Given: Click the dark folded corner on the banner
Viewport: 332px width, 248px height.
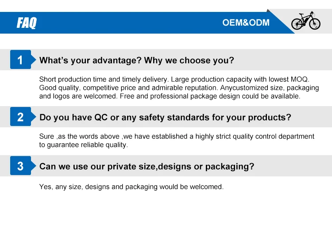Looking at the screenshot, I should point(270,12).
